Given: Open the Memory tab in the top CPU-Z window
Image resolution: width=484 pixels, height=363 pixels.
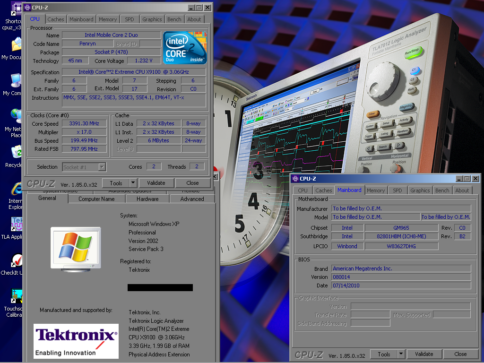Looking at the screenshot, I should [108, 19].
